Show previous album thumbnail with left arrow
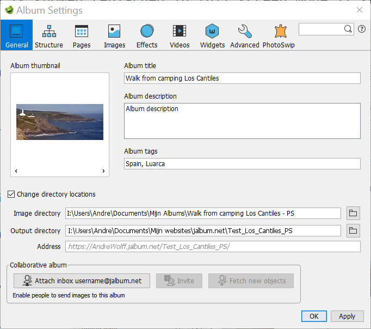371x329 pixels. [x=16, y=171]
